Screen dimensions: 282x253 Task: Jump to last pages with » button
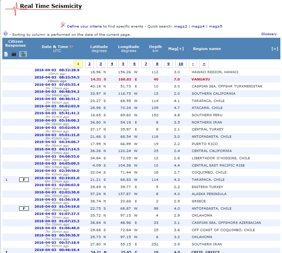[204, 64]
